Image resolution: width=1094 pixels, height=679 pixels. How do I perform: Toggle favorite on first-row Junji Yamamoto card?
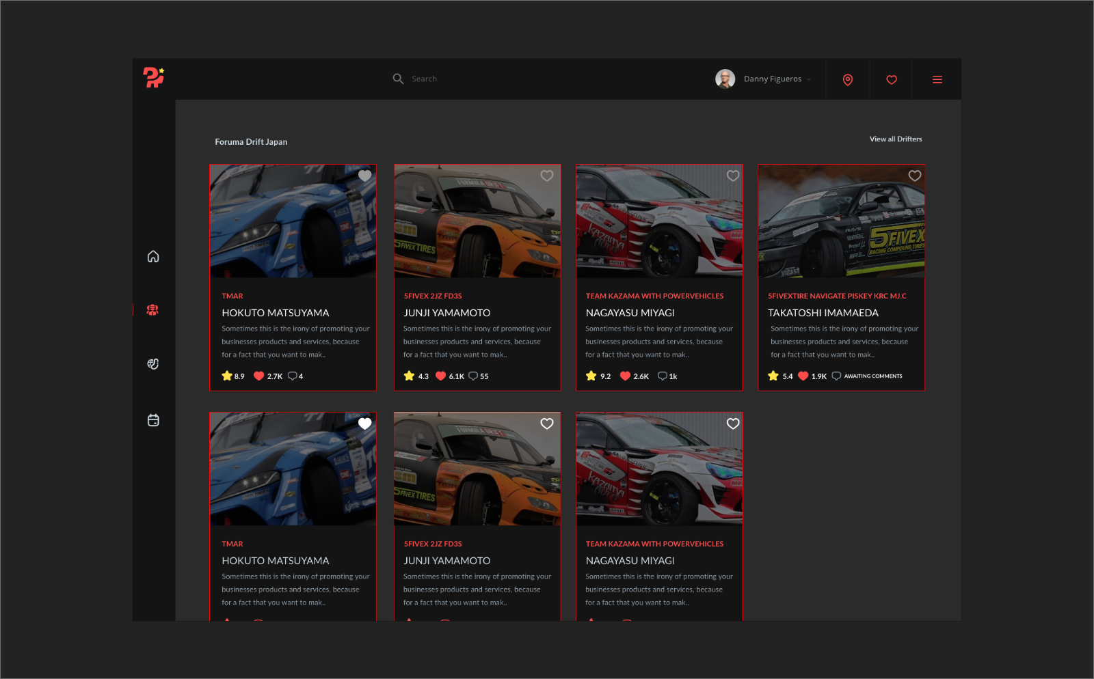(x=547, y=176)
